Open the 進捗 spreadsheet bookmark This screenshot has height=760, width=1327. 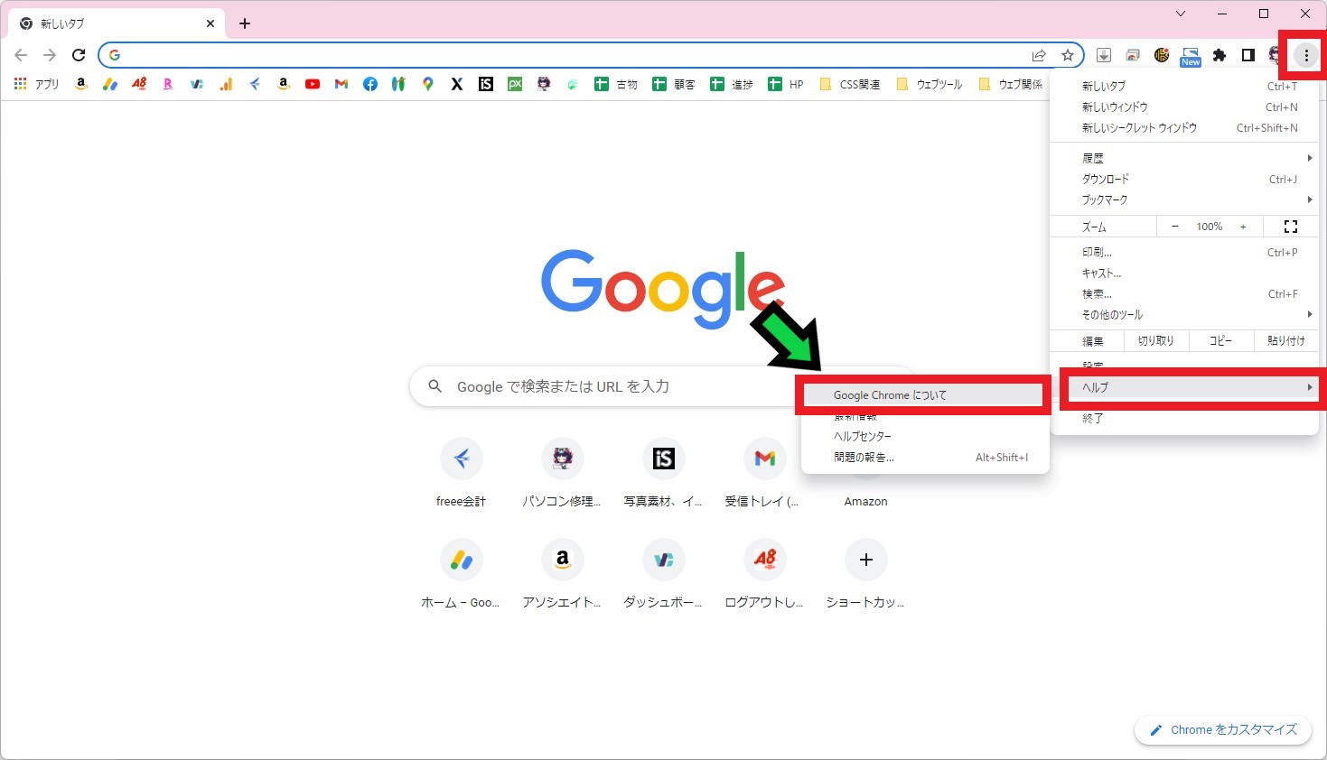point(732,84)
